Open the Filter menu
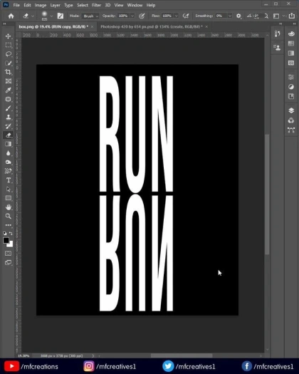299x374 pixels. [96, 5]
